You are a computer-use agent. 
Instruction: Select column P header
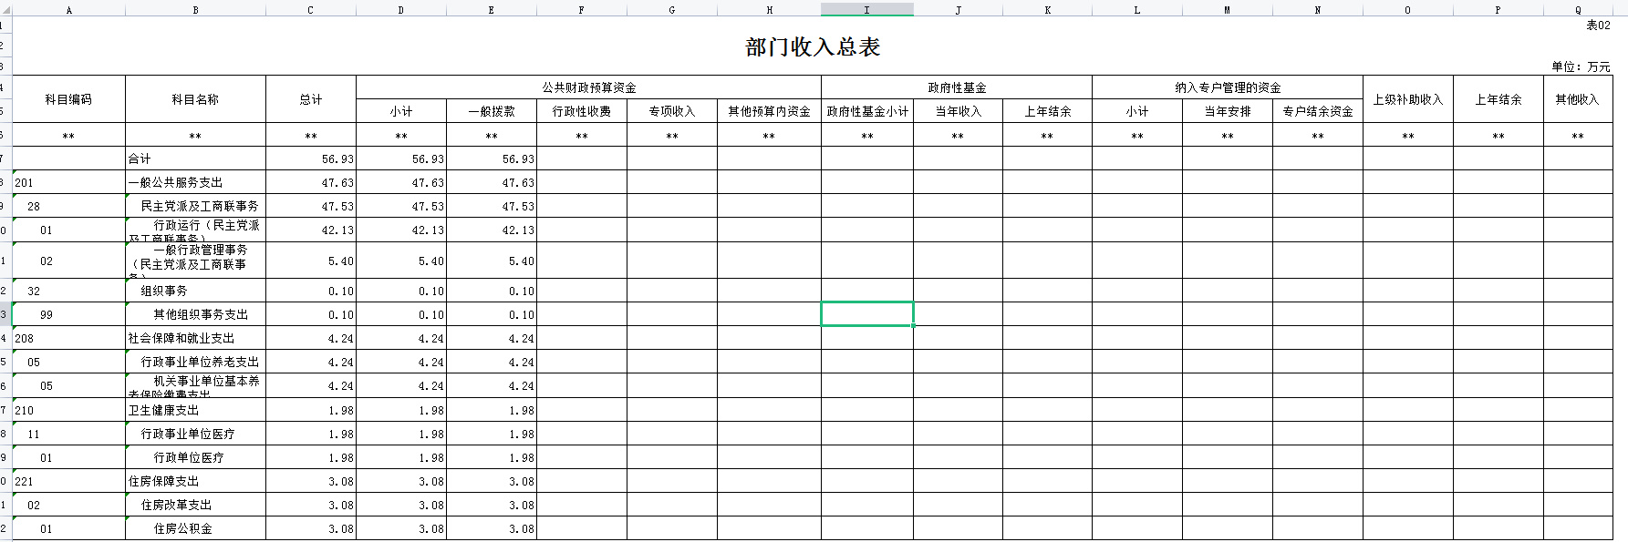click(1498, 9)
